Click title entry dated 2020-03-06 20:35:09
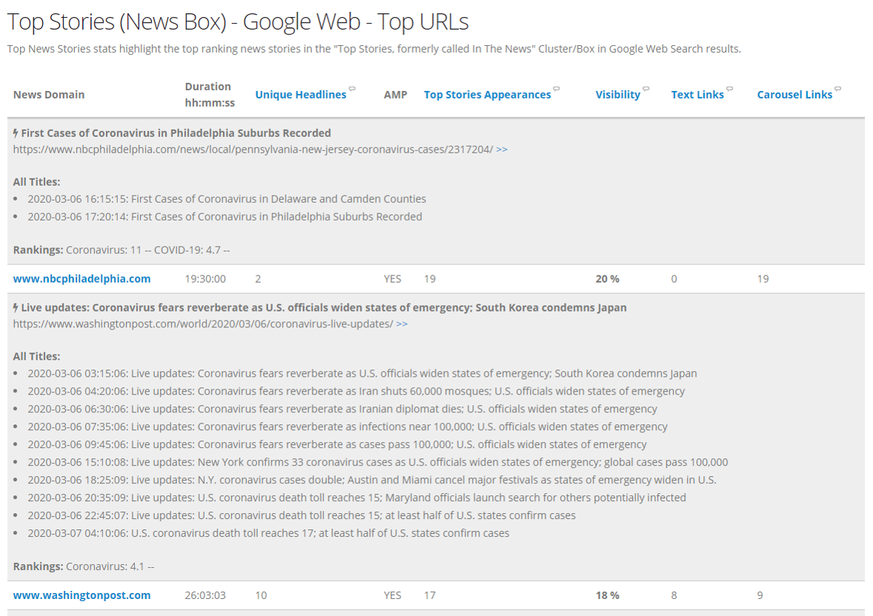The height and width of the screenshot is (616, 873). click(x=357, y=498)
